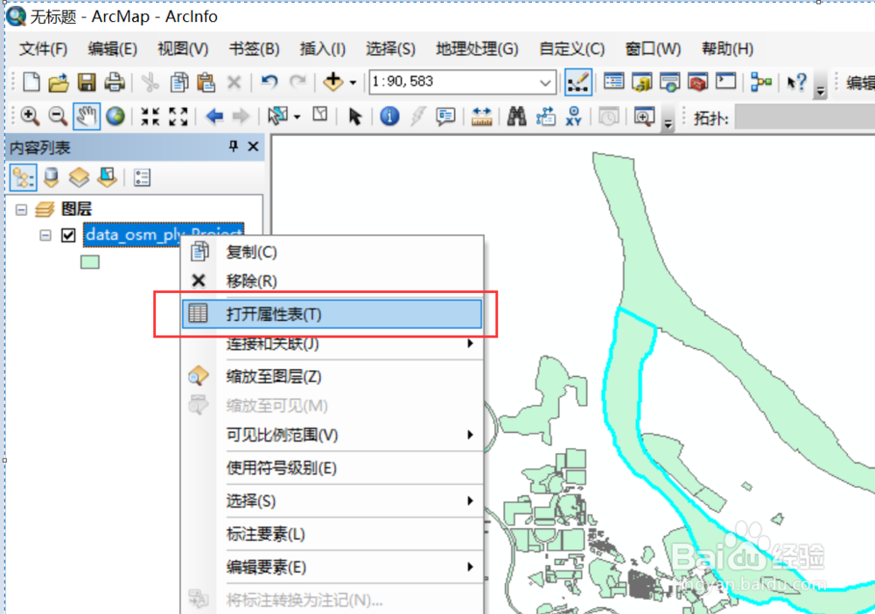
Task: Save the map with the floppy disk icon
Action: tap(87, 82)
